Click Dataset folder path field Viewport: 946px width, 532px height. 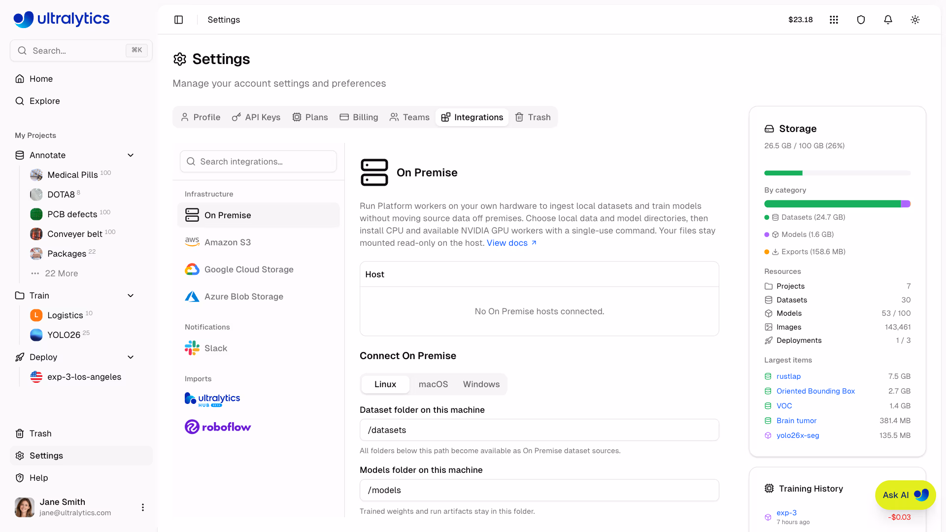pyautogui.click(x=539, y=430)
